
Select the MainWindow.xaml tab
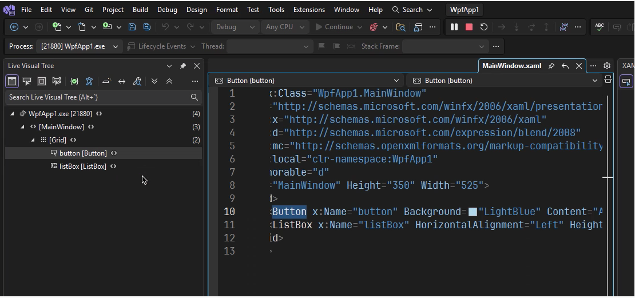tap(511, 66)
